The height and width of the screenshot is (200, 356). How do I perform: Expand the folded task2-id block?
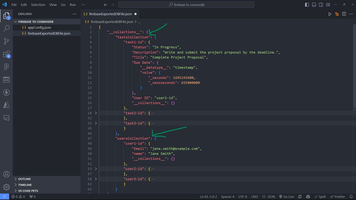pyautogui.click(x=96, y=113)
